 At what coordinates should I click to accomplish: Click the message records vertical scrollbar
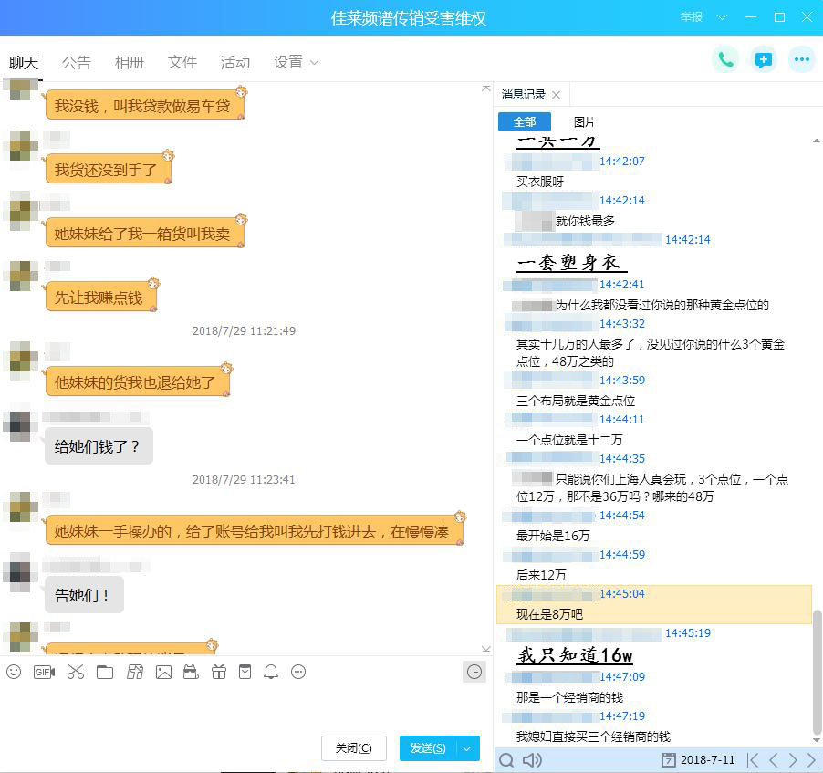click(817, 673)
